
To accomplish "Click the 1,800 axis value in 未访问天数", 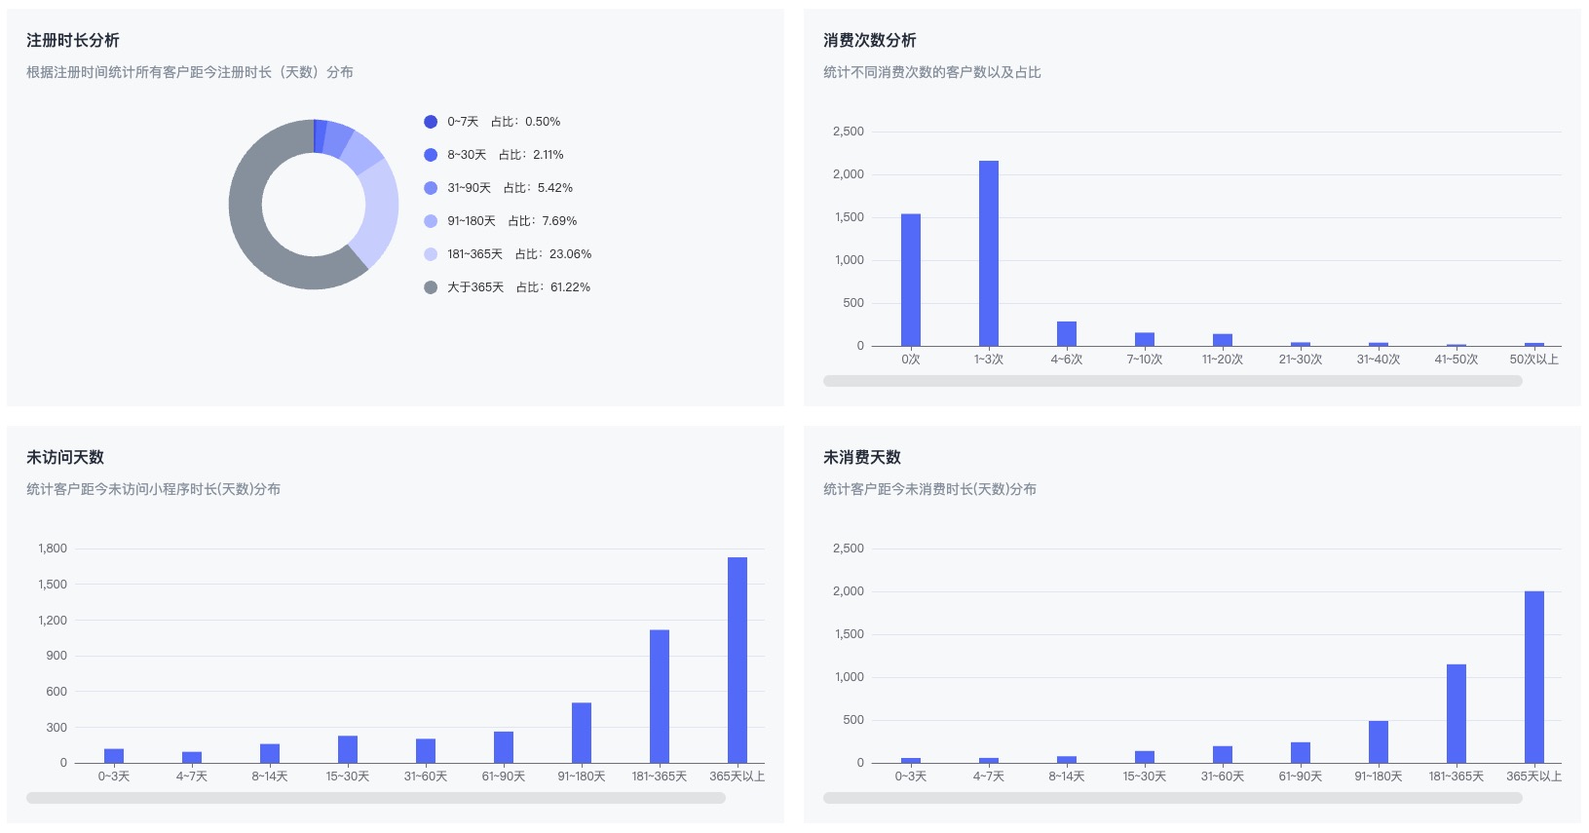I will point(53,549).
